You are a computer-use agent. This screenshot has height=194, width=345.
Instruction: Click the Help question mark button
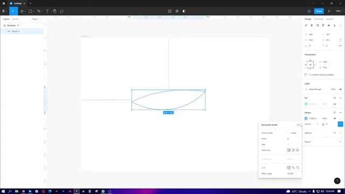[x=337, y=181]
